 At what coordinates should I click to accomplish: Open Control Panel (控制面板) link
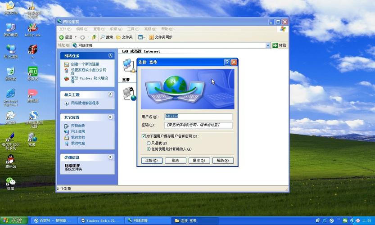tap(78, 126)
